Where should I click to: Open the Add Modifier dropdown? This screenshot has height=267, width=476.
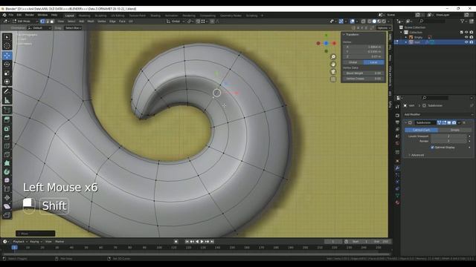click(x=438, y=114)
